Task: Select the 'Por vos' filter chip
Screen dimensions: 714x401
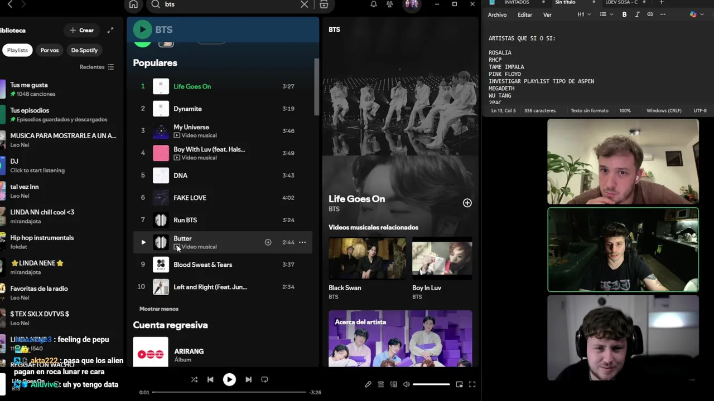Action: pyautogui.click(x=50, y=50)
